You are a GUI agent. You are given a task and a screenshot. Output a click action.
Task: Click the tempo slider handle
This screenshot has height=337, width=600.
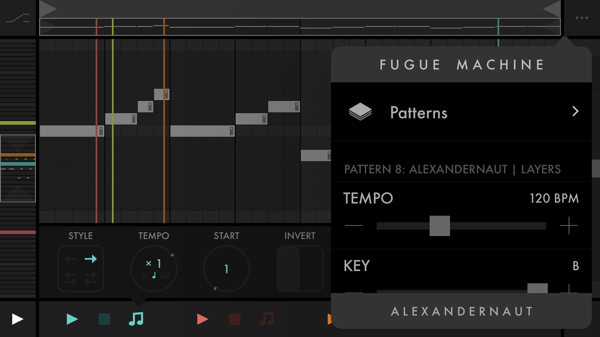[x=440, y=226]
